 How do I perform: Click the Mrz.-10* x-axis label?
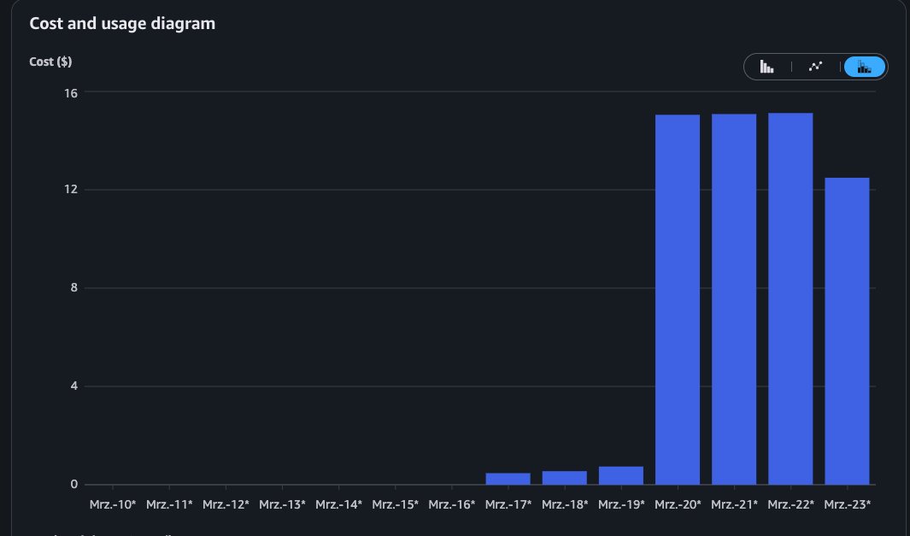113,505
